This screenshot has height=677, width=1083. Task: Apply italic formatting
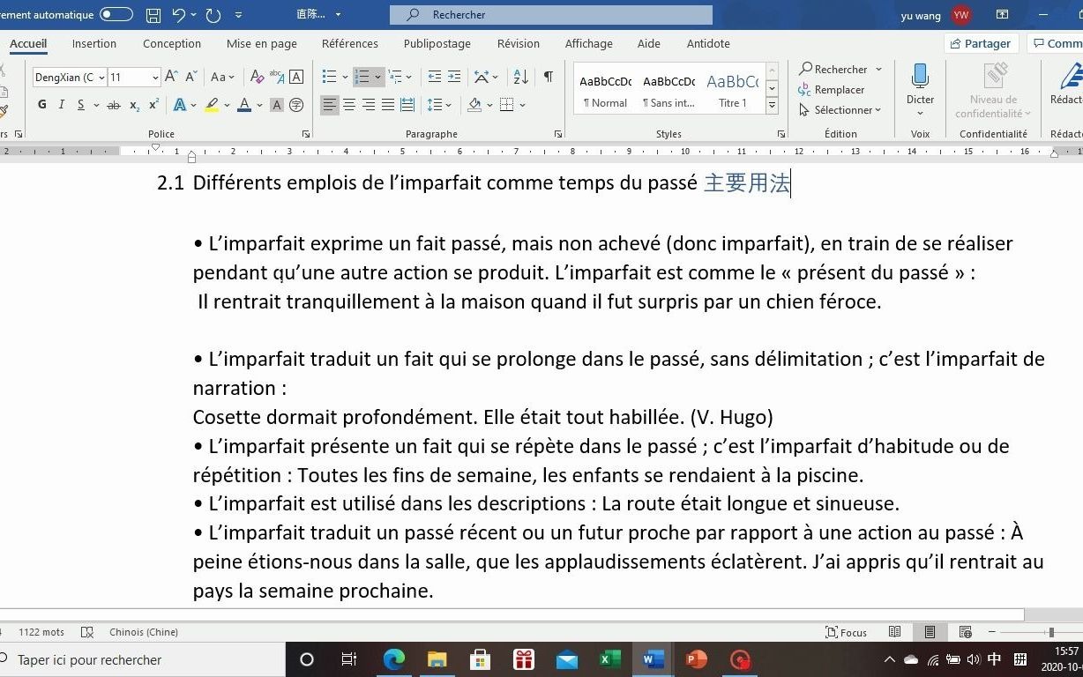(61, 104)
